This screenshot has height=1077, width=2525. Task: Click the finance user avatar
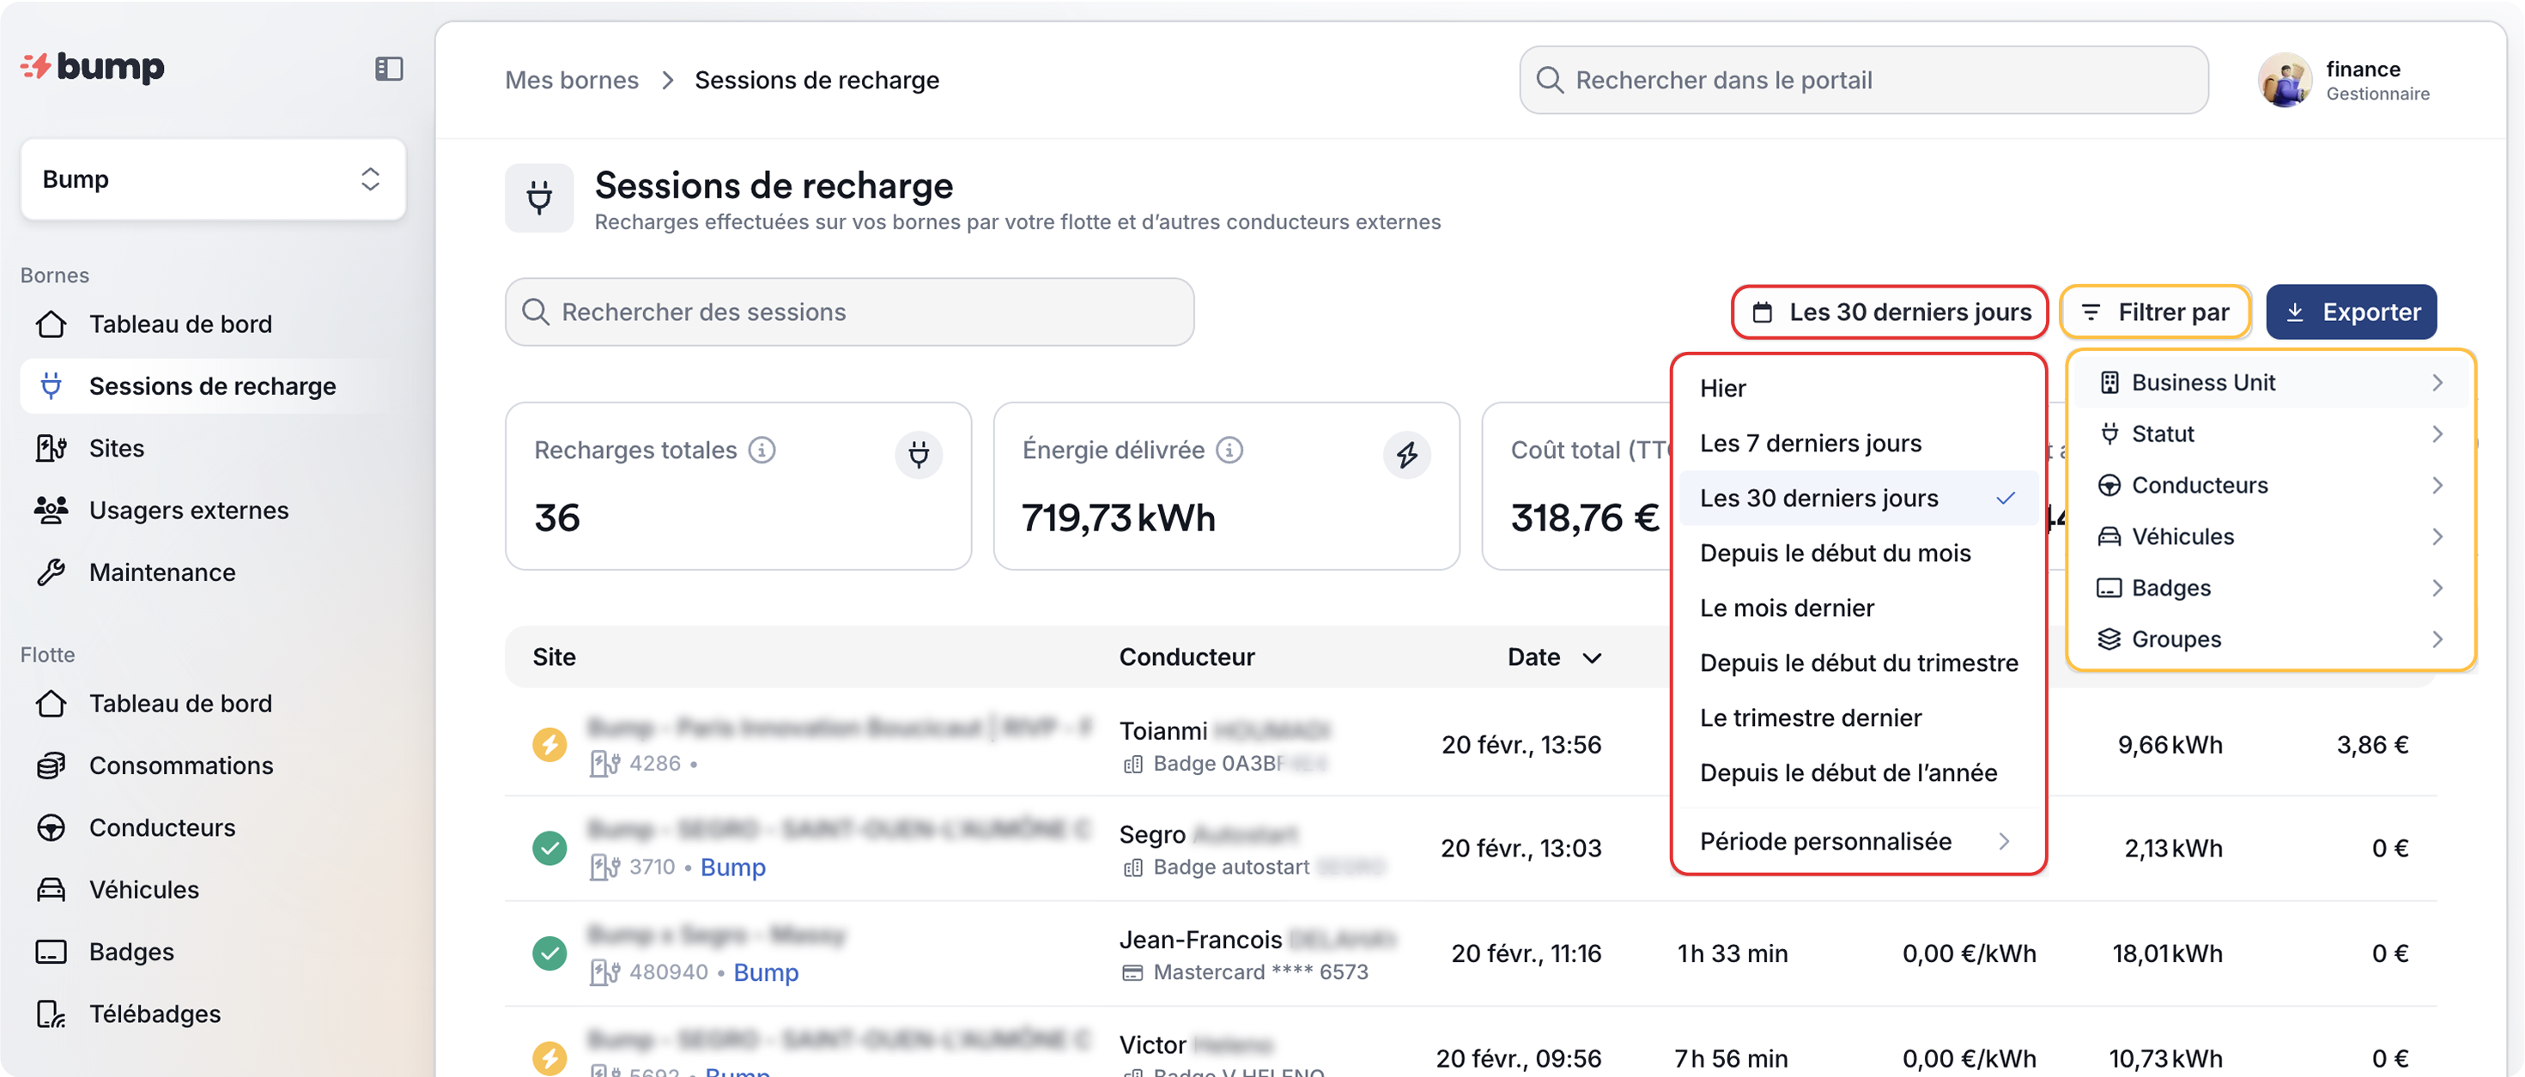click(x=2285, y=81)
